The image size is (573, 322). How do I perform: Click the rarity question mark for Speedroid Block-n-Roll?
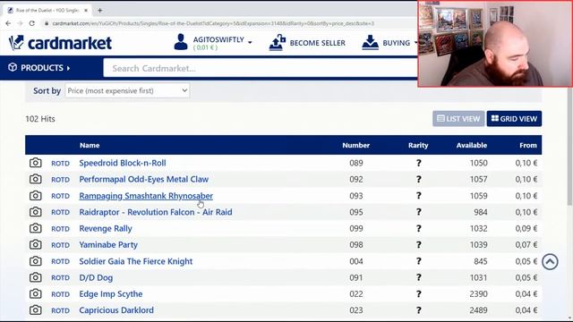pyautogui.click(x=419, y=163)
